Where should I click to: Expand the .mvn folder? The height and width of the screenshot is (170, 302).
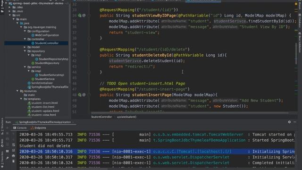coord(10,11)
